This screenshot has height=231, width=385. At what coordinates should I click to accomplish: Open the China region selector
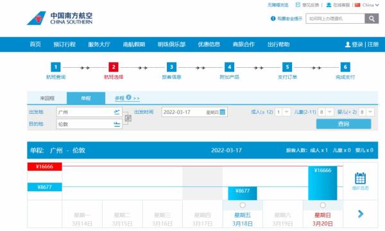[x=367, y=5]
